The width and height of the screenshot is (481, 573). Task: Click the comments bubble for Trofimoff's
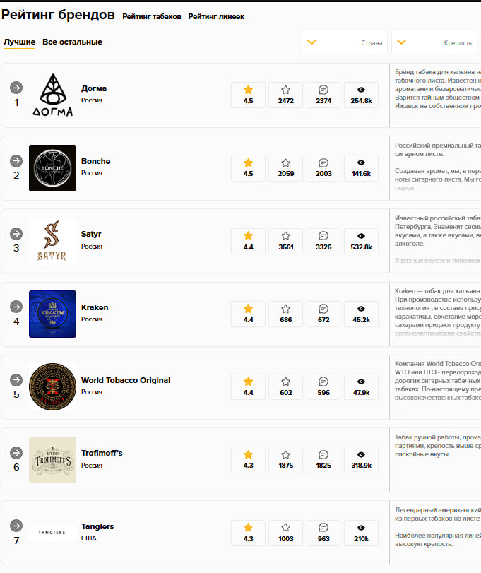pos(323,454)
